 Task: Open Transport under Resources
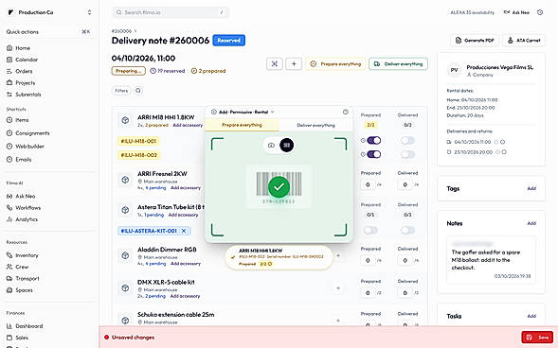click(x=23, y=278)
